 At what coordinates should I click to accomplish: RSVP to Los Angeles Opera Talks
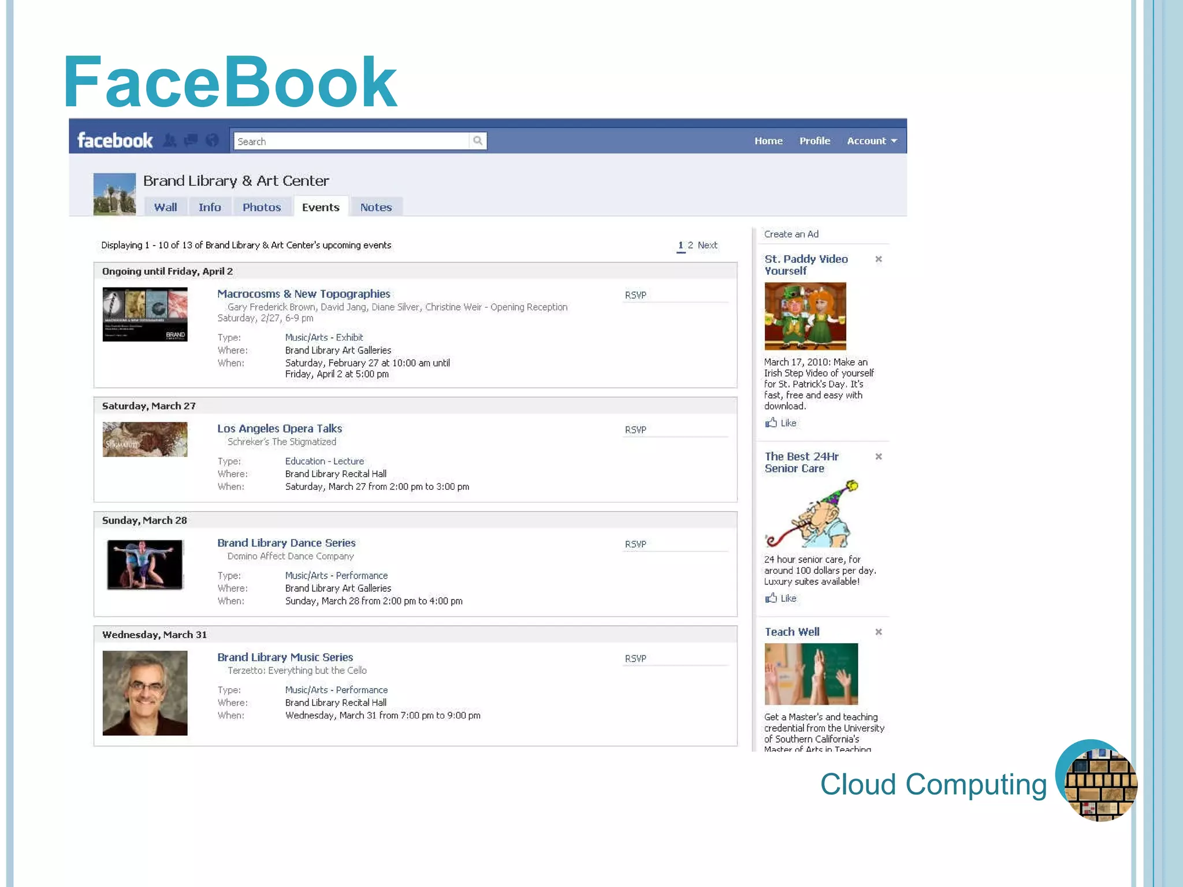[x=635, y=430]
